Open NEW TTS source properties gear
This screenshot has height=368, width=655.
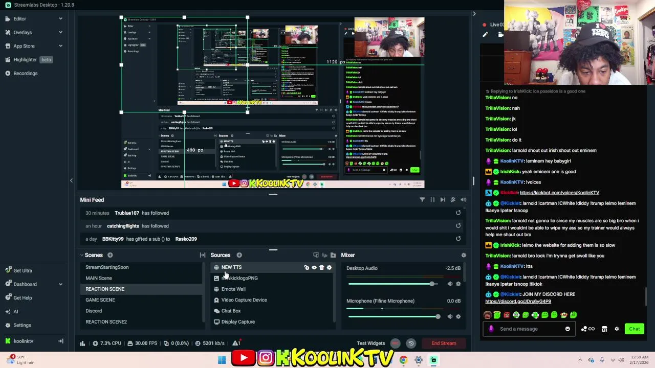point(329,267)
